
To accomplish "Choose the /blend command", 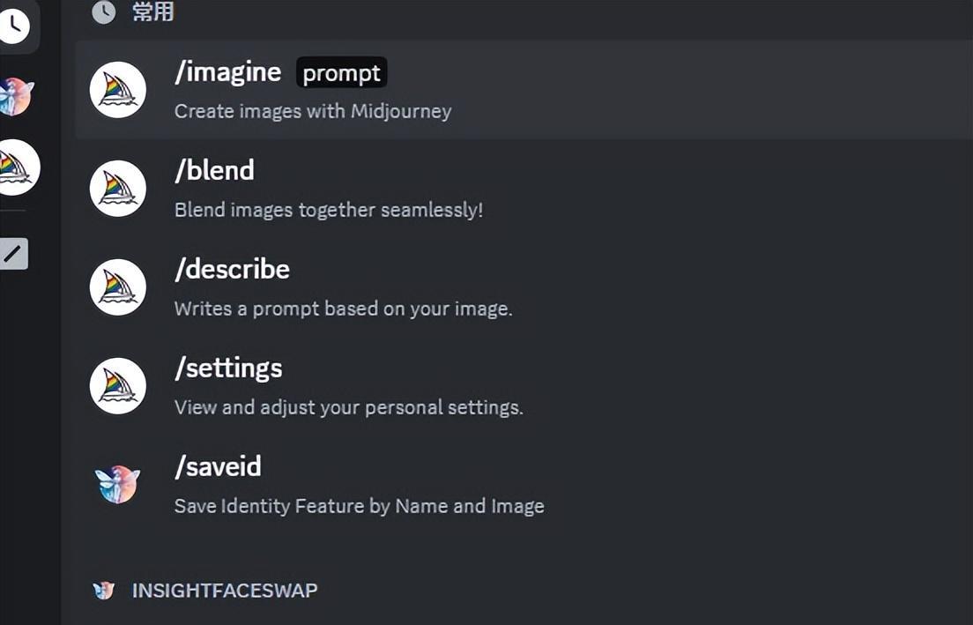I will click(x=523, y=189).
